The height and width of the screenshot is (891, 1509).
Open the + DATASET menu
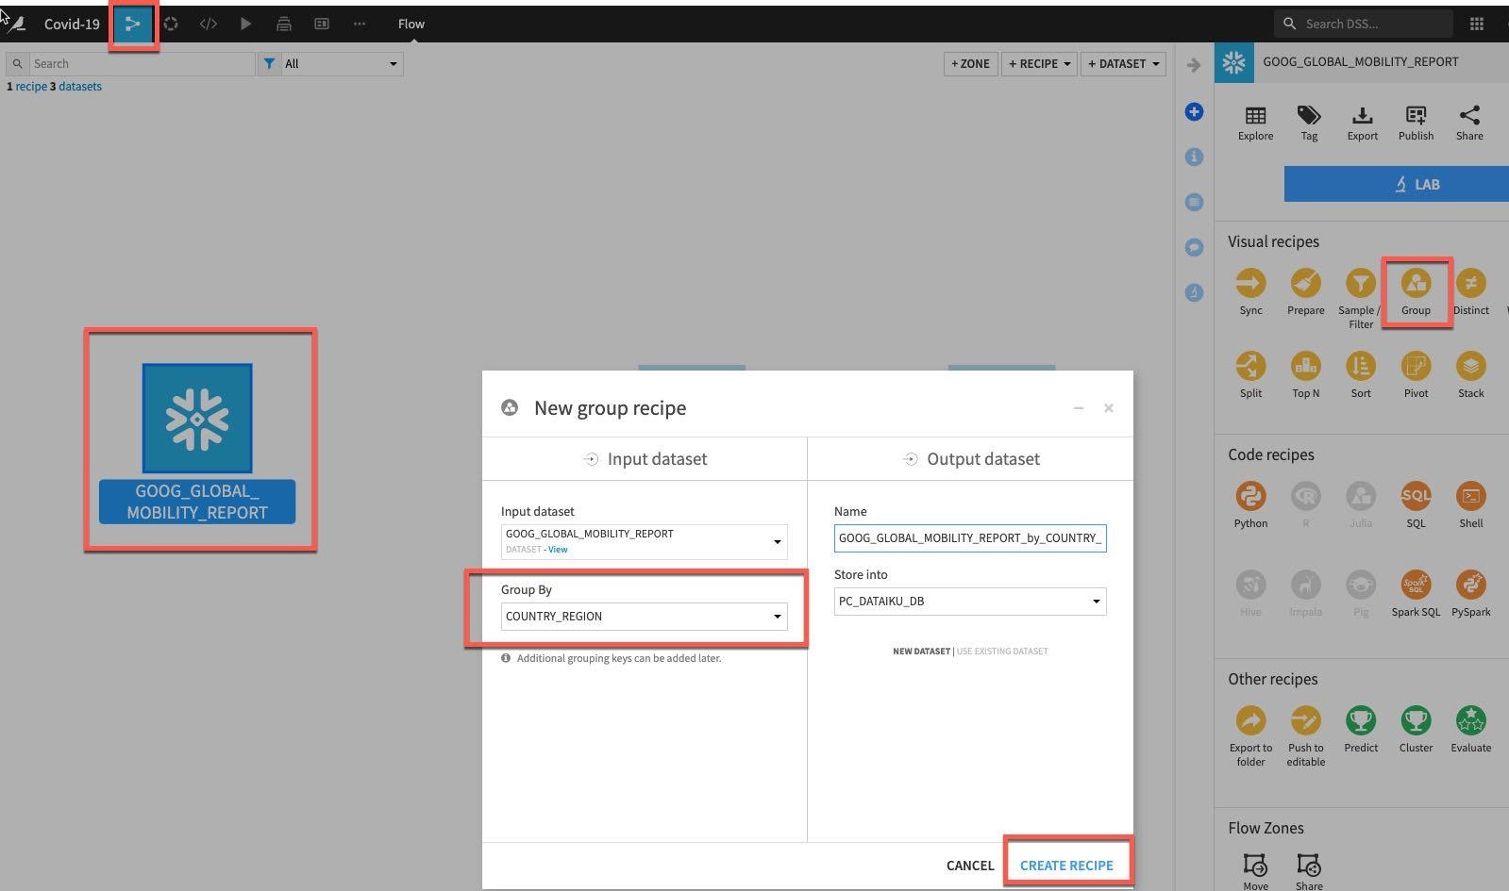pos(1122,64)
